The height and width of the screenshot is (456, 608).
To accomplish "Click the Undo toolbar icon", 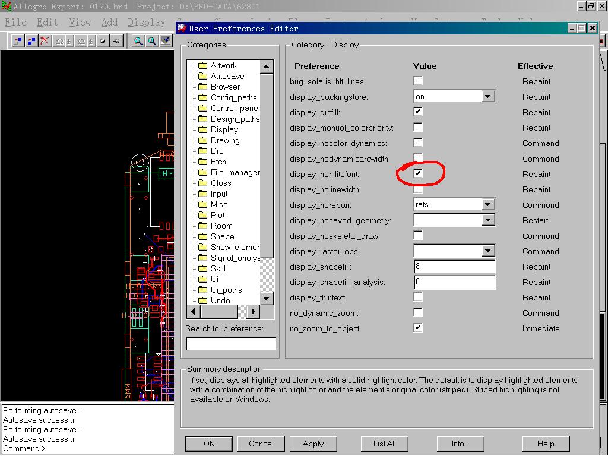I will tap(59, 41).
